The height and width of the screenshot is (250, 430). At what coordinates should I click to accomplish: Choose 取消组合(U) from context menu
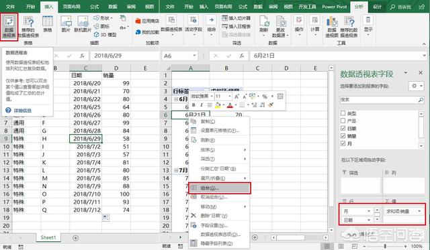pos(219,197)
